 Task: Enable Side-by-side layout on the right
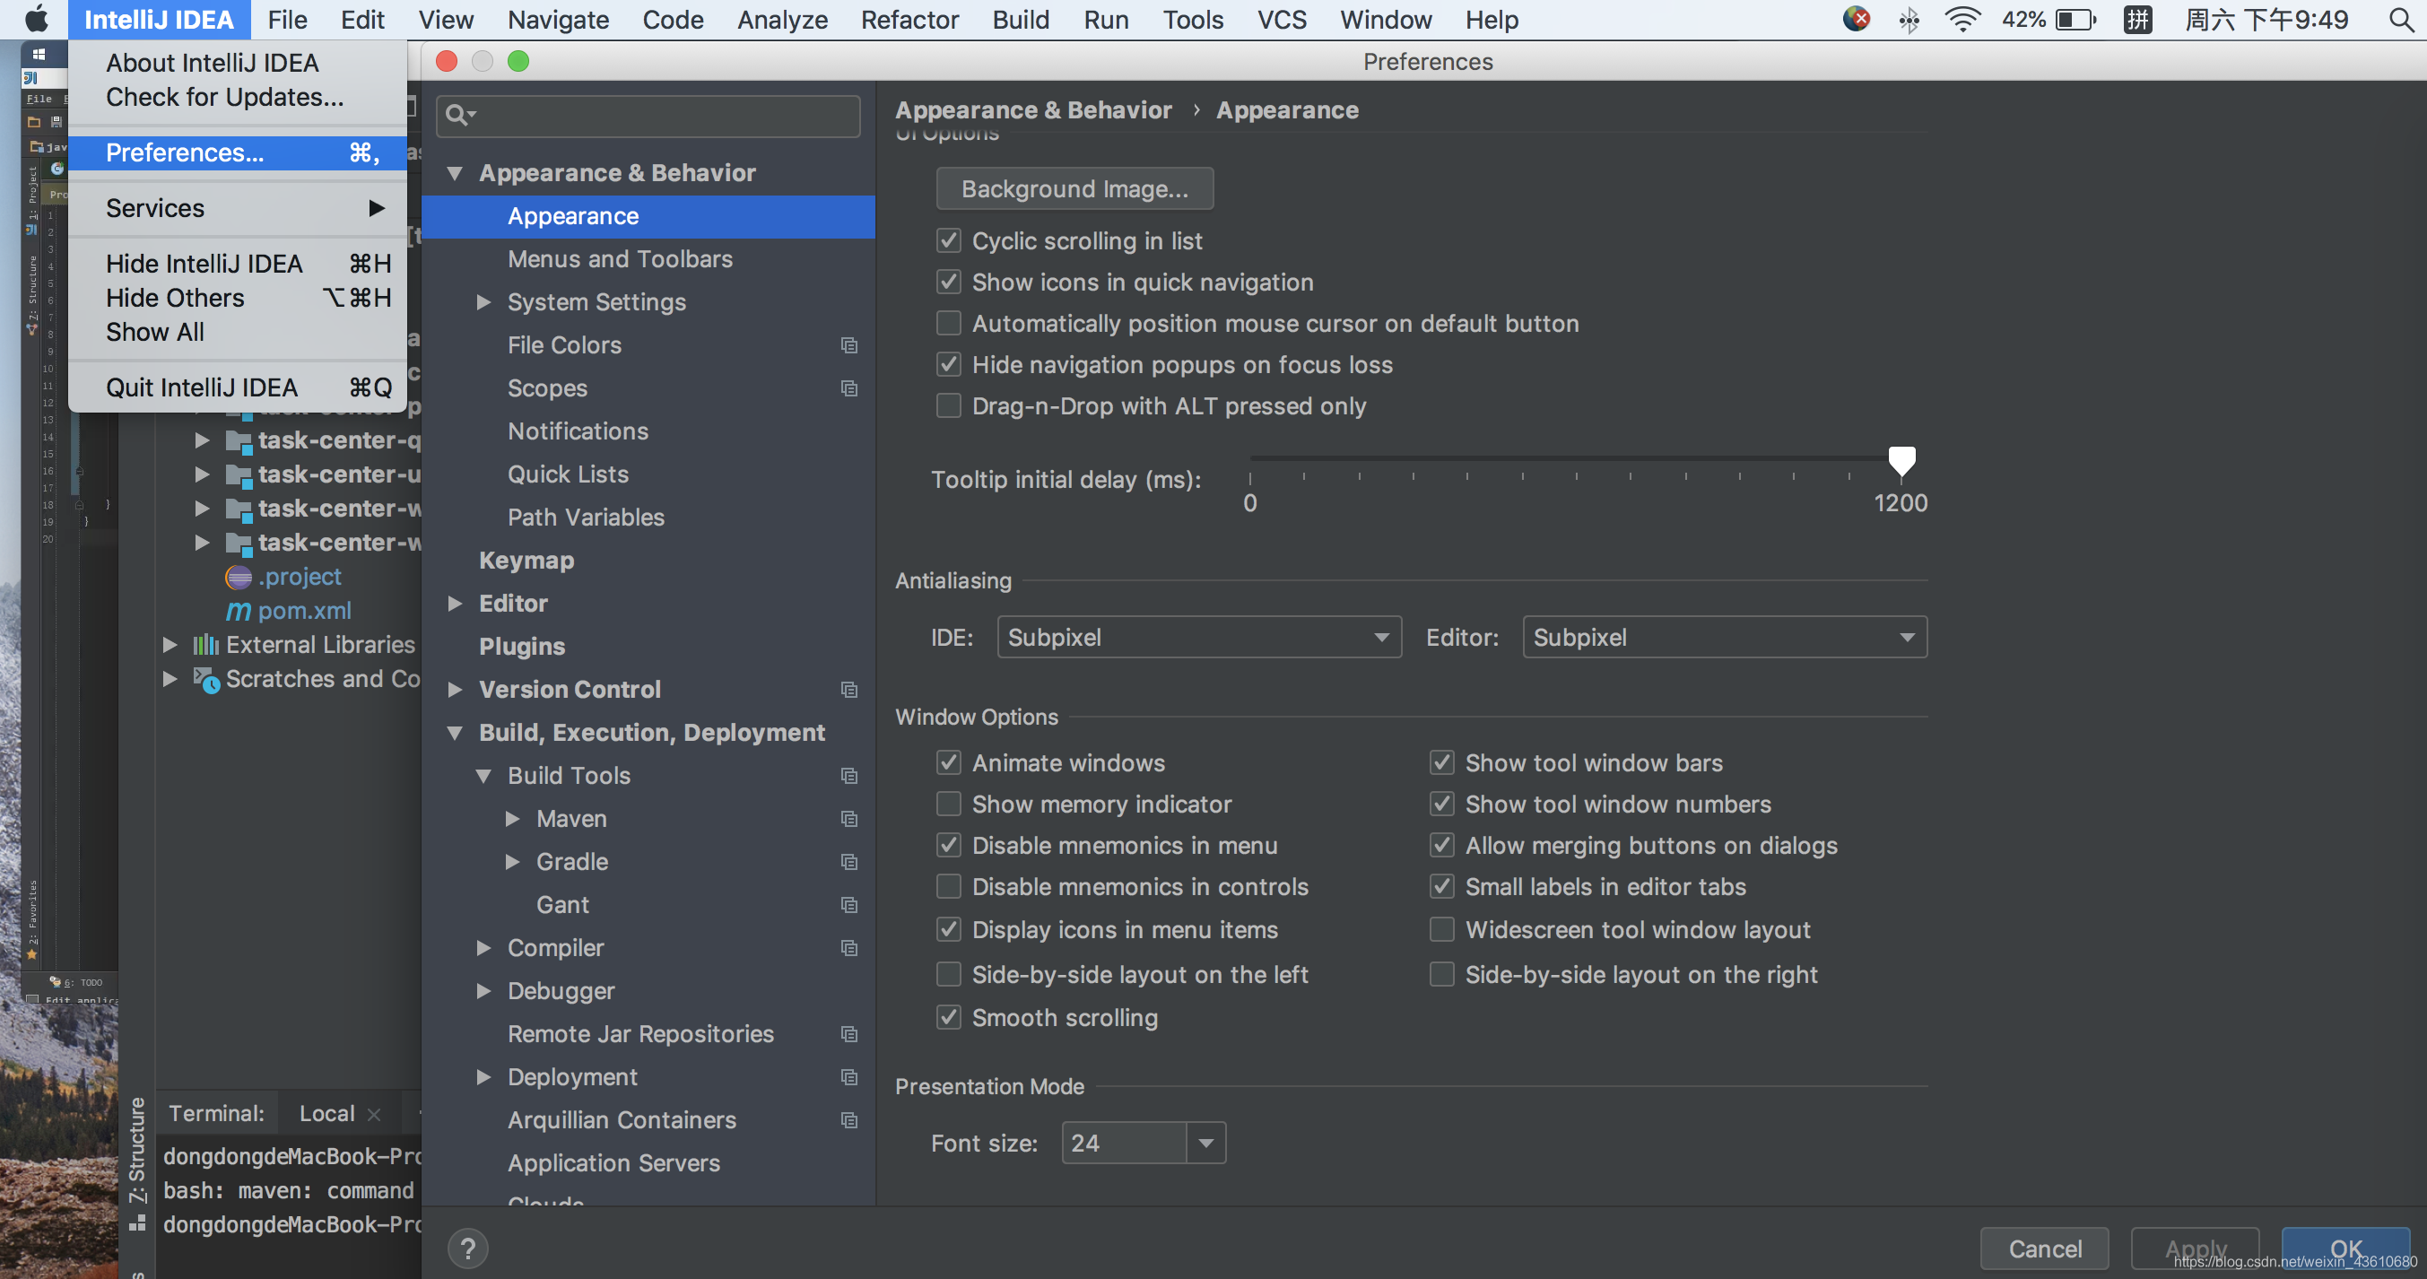click(1441, 974)
